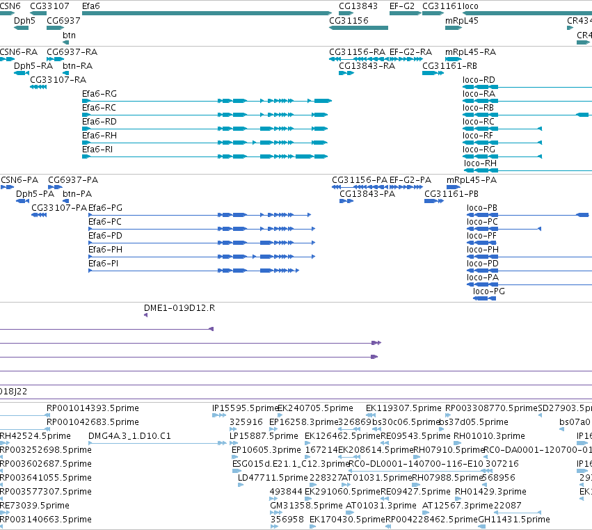
Task: Select protein EF-G2-PA
Action: [410, 180]
